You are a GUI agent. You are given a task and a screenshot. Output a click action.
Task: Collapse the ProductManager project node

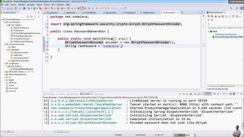tap(2, 19)
